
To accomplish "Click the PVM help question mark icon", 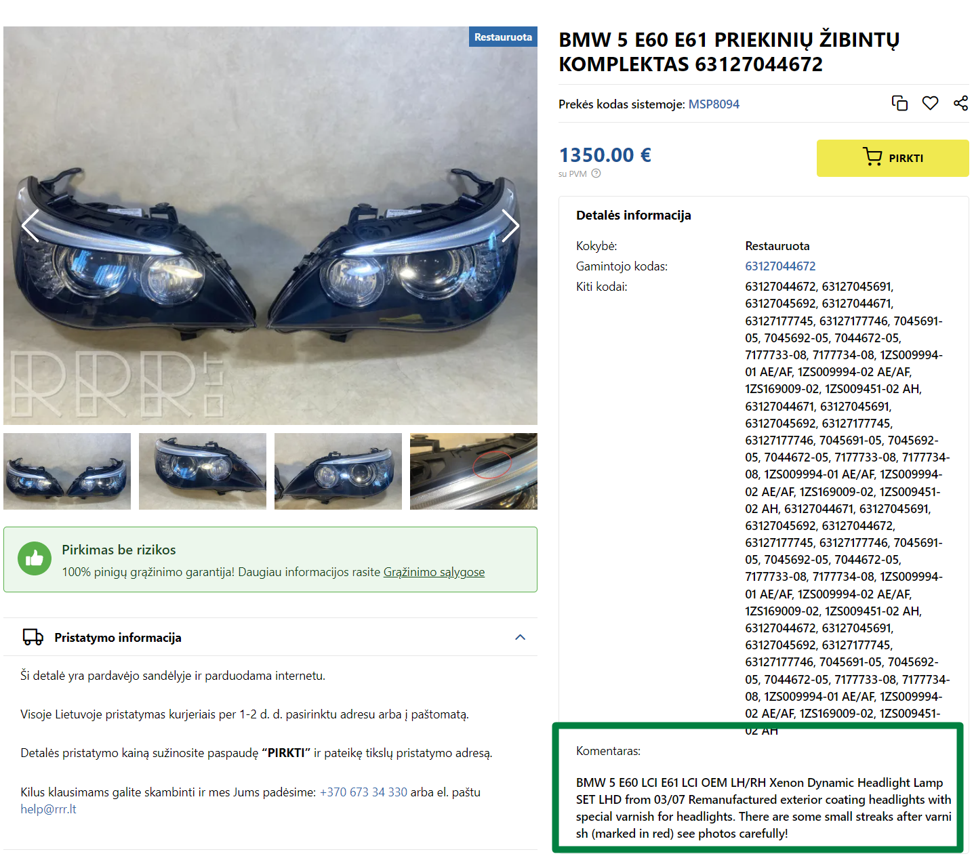I will 596,174.
